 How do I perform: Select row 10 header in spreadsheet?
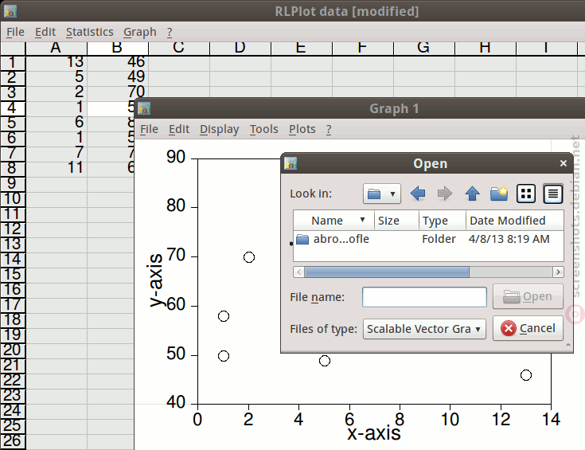13,198
